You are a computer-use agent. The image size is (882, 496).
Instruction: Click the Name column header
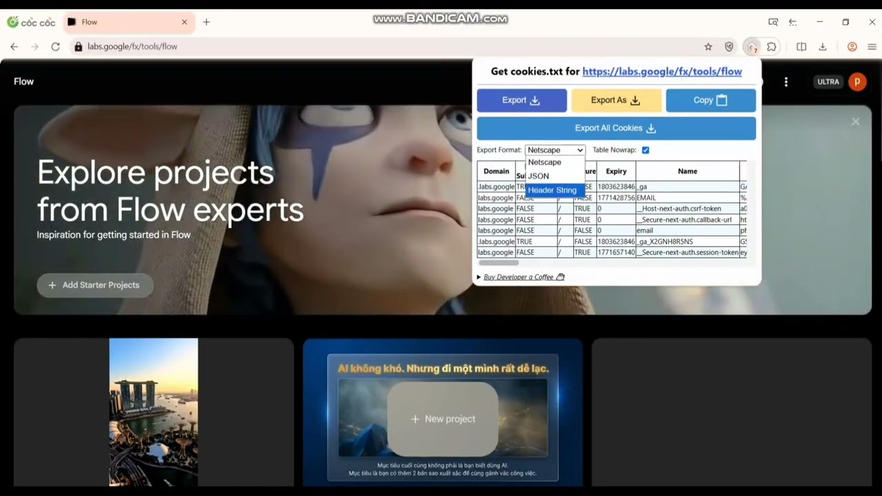tap(687, 172)
